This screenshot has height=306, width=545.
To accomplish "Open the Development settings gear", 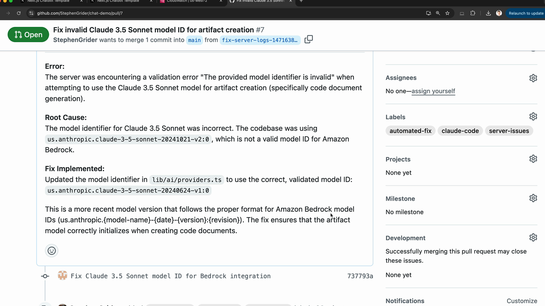I will point(533,237).
